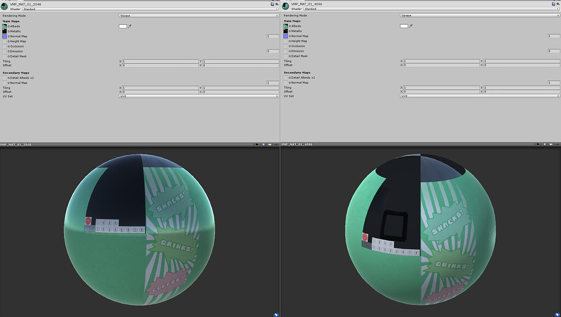Open the UV Set dropdown showing UV0
Viewport: 561px width, 317px height.
pos(197,96)
